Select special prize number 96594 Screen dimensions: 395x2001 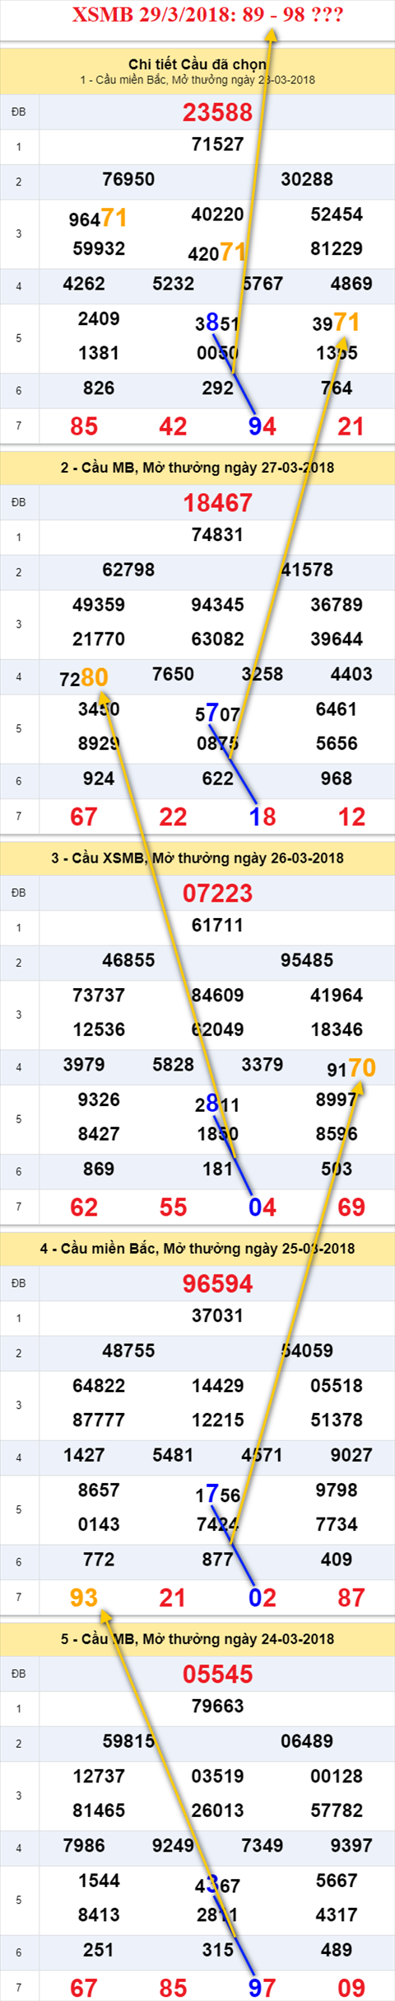coord(217,1283)
